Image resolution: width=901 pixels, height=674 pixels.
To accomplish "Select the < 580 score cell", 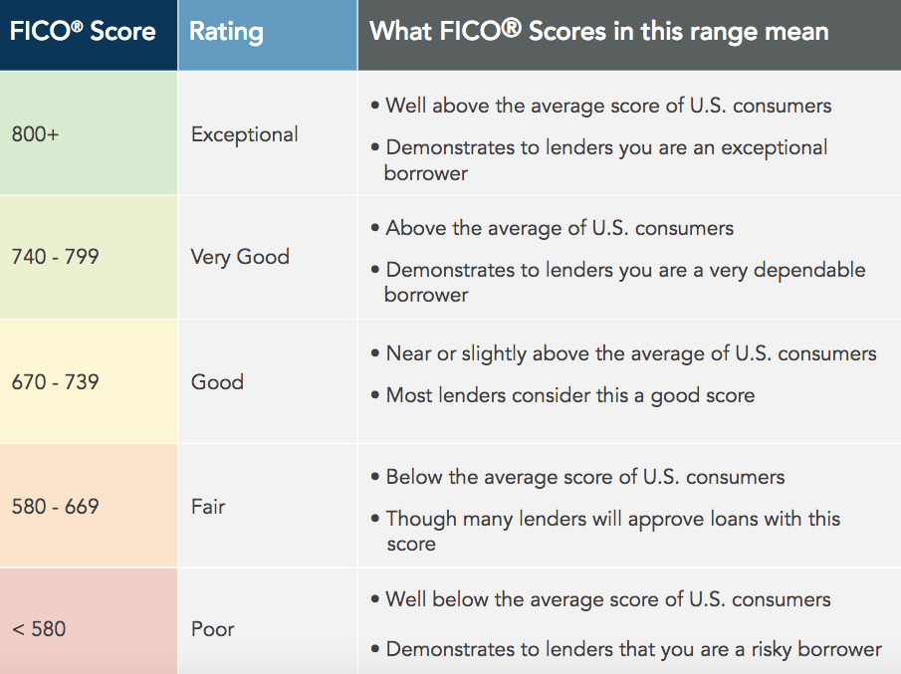I will click(x=89, y=621).
